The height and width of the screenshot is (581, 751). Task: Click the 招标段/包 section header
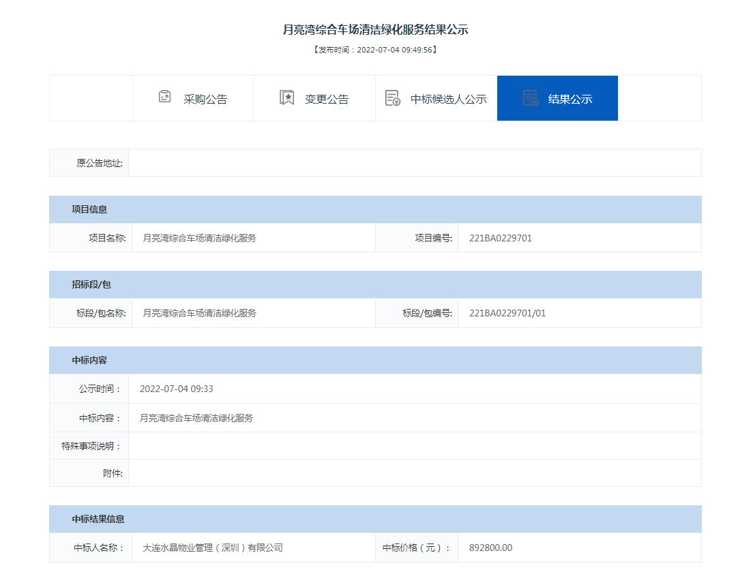(x=375, y=284)
